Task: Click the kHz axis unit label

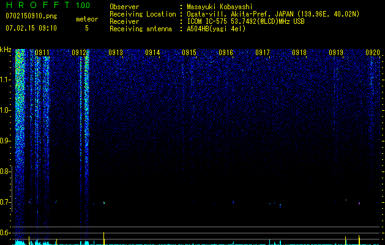Action: [6, 50]
